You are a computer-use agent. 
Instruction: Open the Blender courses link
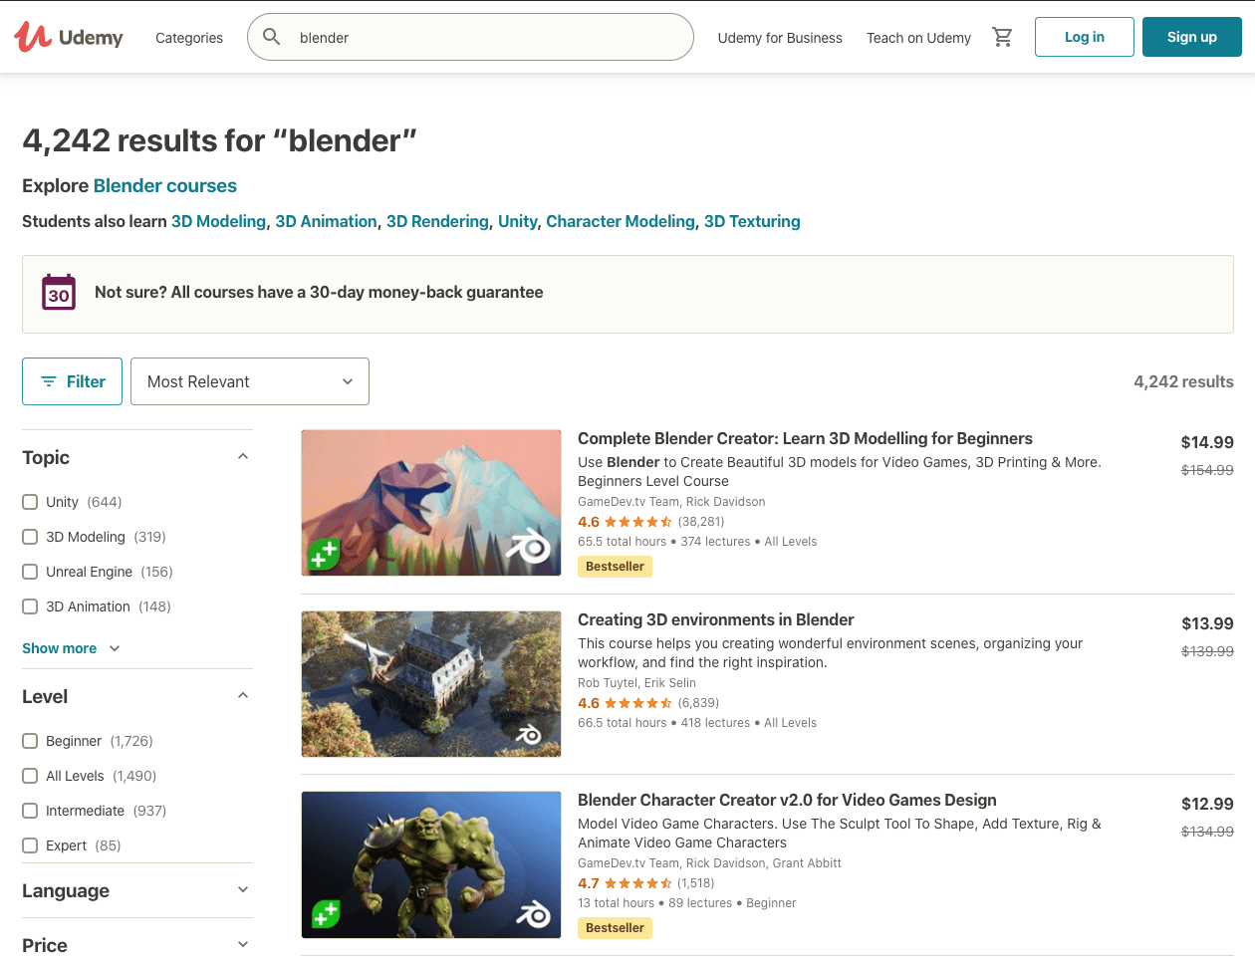click(x=164, y=185)
